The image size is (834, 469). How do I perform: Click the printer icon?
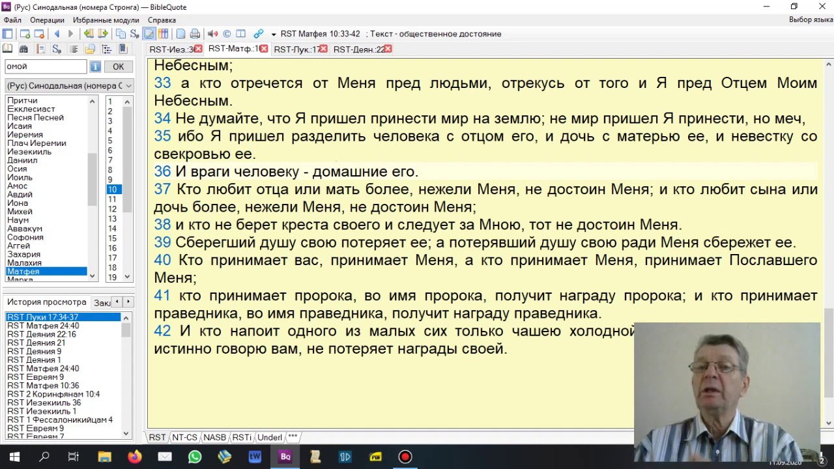(x=195, y=34)
